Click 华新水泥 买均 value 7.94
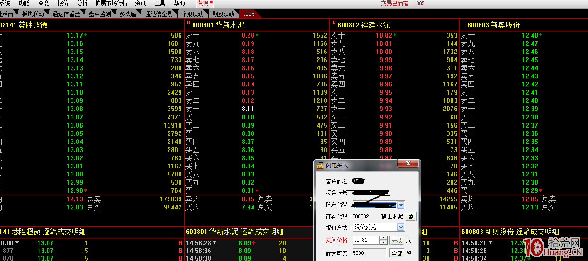 248,207
